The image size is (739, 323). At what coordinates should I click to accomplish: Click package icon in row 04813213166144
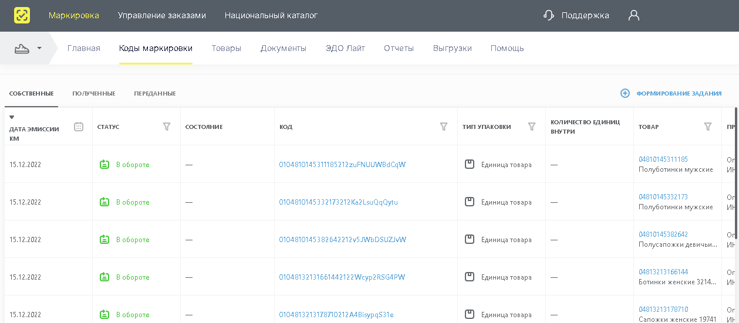(470, 277)
